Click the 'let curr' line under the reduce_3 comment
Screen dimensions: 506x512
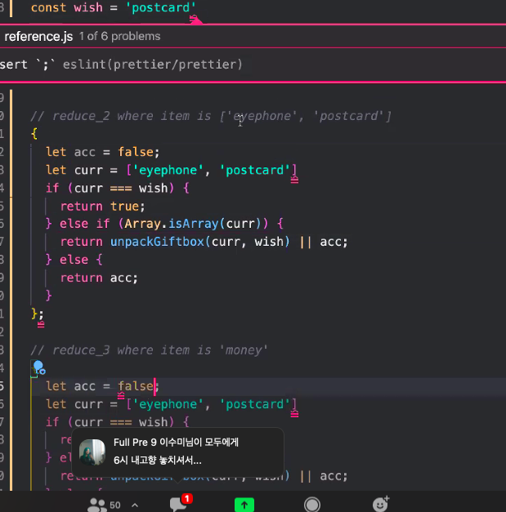click(172, 404)
